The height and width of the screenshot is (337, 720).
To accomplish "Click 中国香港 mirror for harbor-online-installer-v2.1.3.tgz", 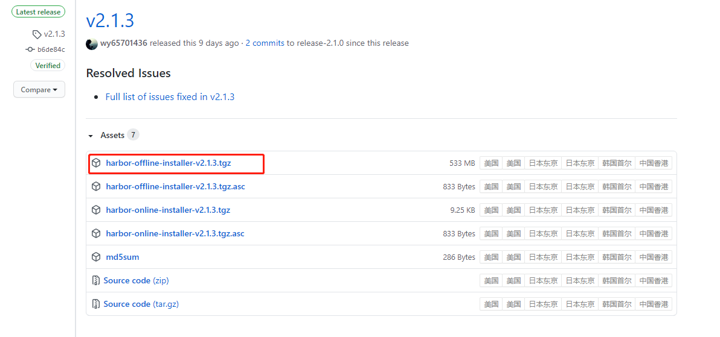I will point(654,210).
